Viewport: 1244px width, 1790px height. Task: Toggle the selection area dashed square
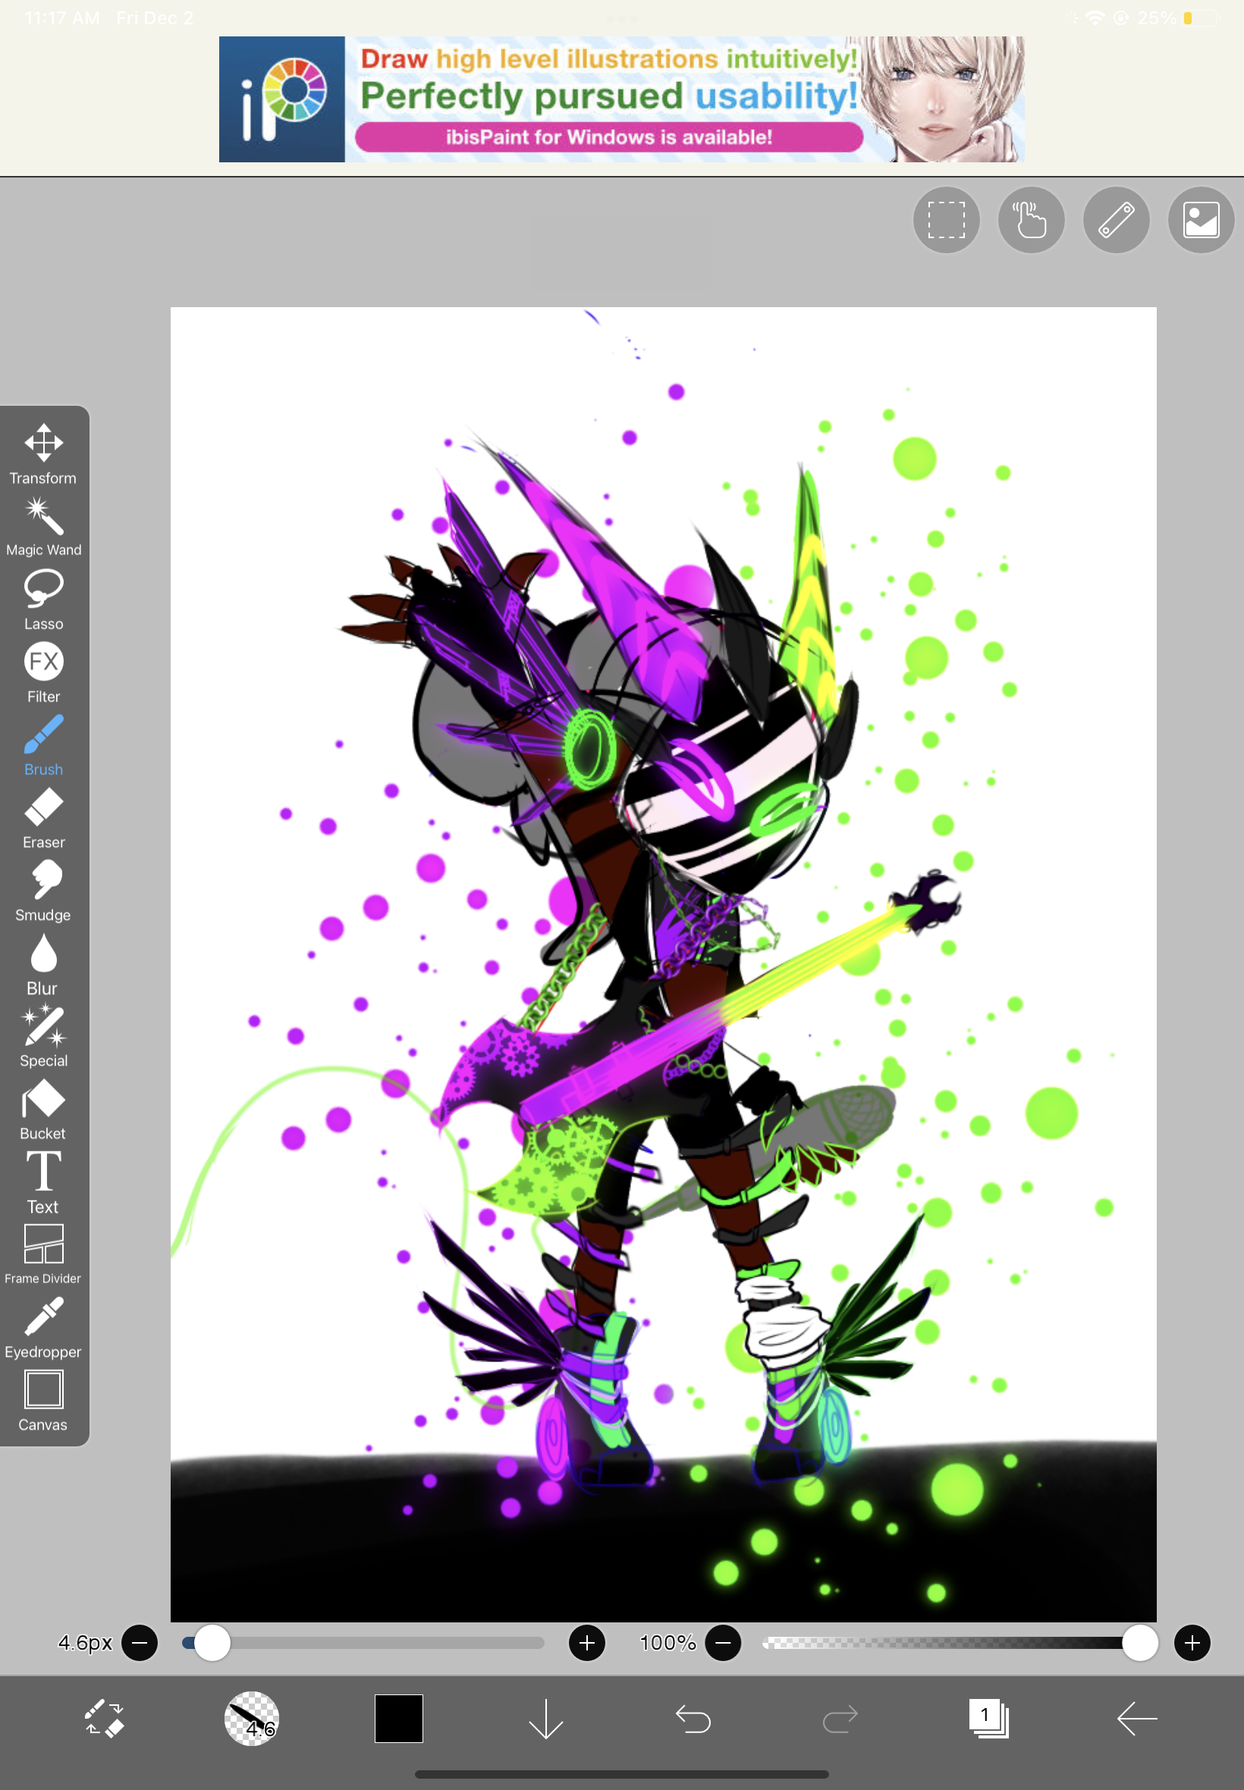coord(945,220)
